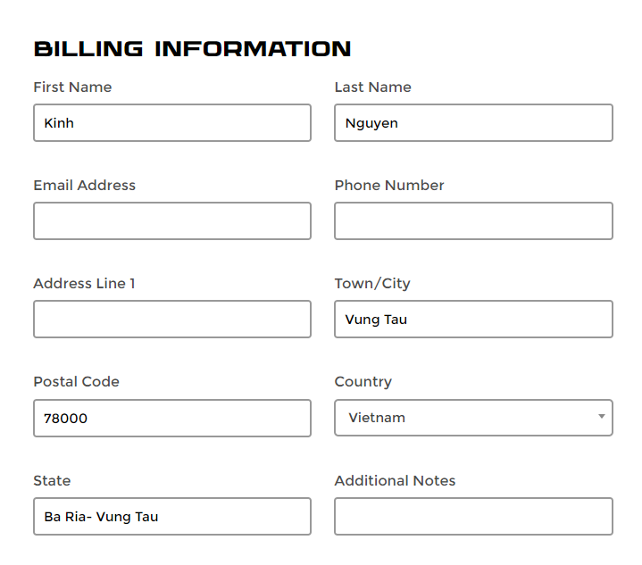The image size is (642, 565).
Task: Click the Address Line 1 label
Action: coord(84,283)
